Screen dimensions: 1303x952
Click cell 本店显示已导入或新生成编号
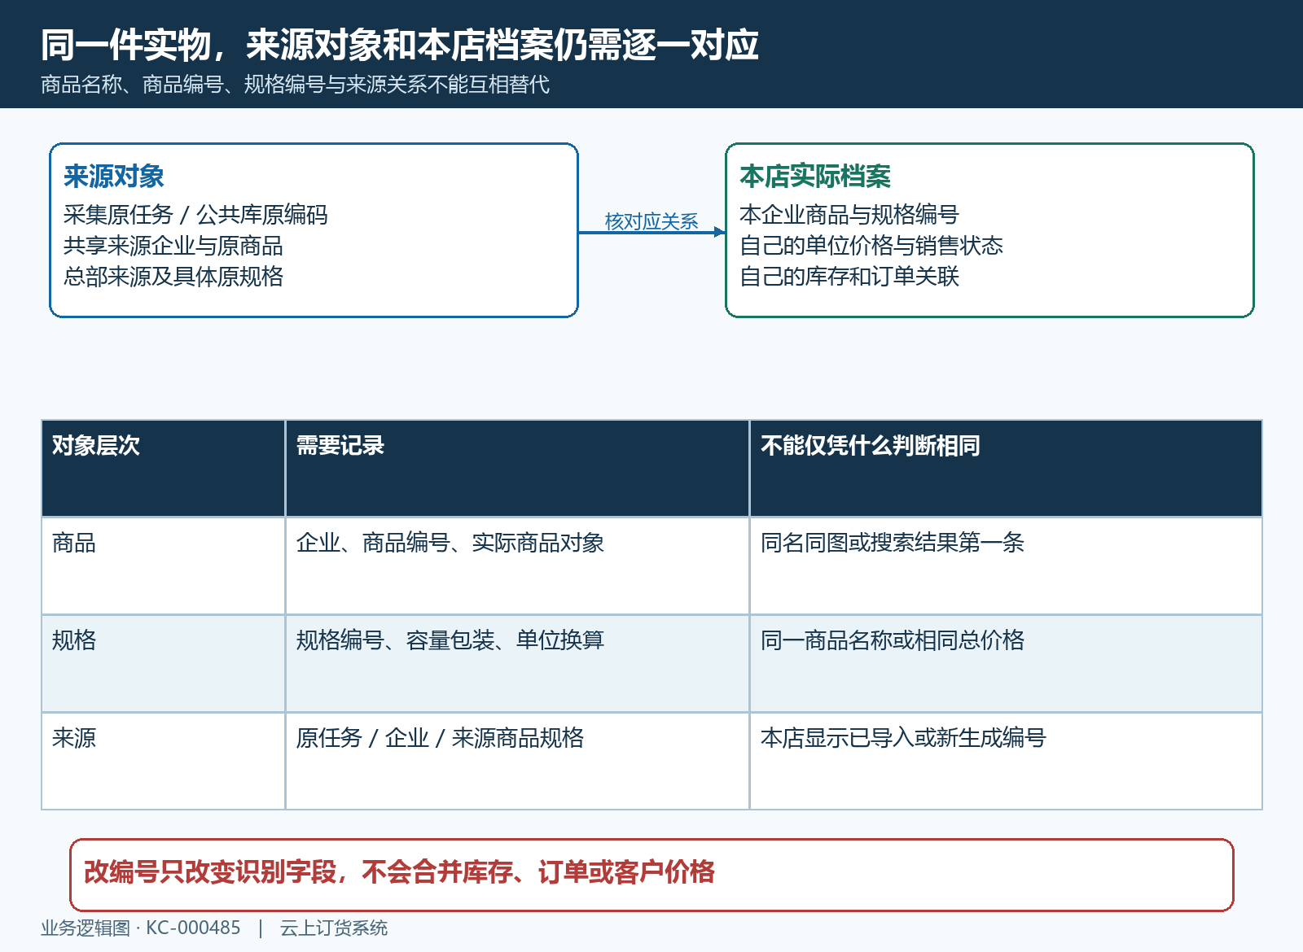[x=1006, y=761]
